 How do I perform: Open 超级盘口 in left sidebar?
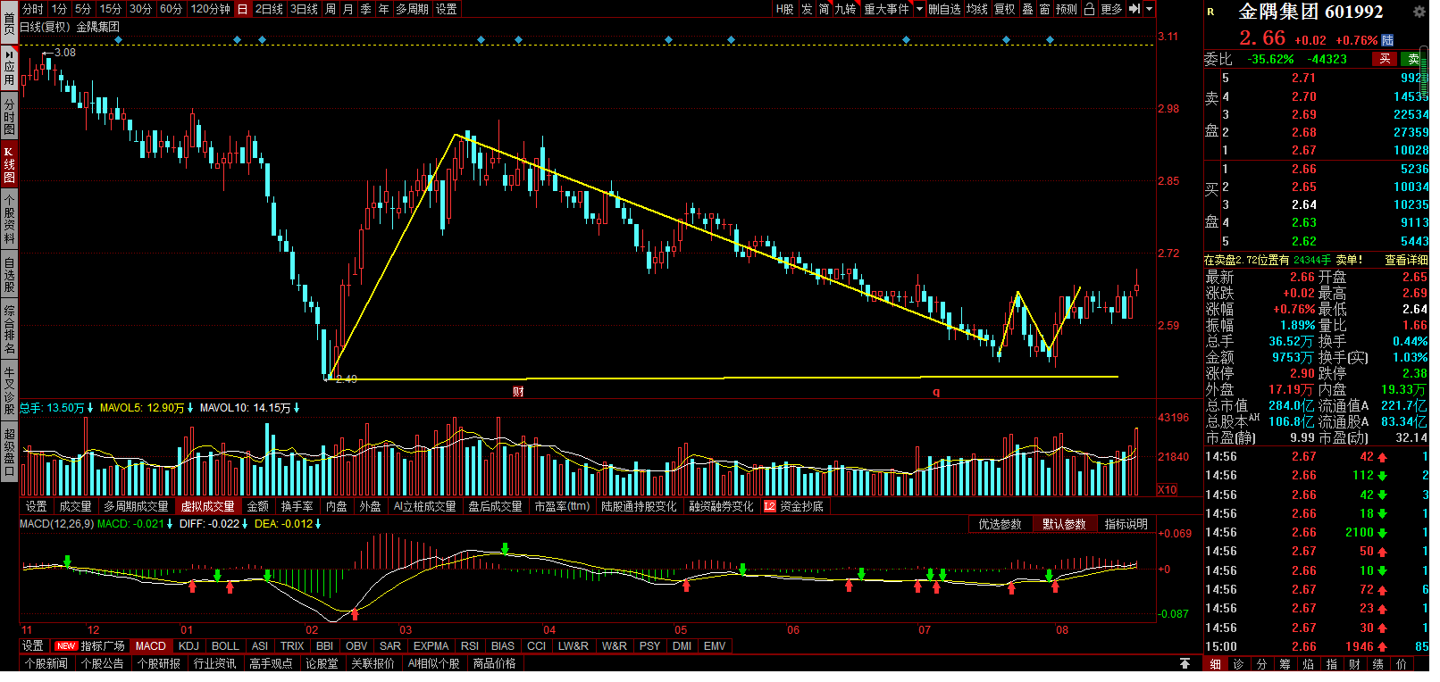click(x=9, y=452)
